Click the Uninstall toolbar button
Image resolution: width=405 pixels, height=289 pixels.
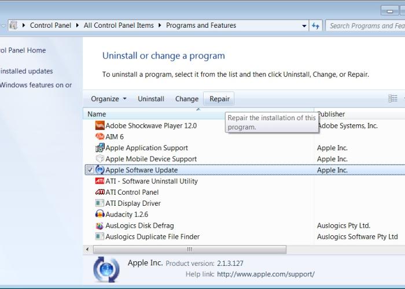point(151,99)
